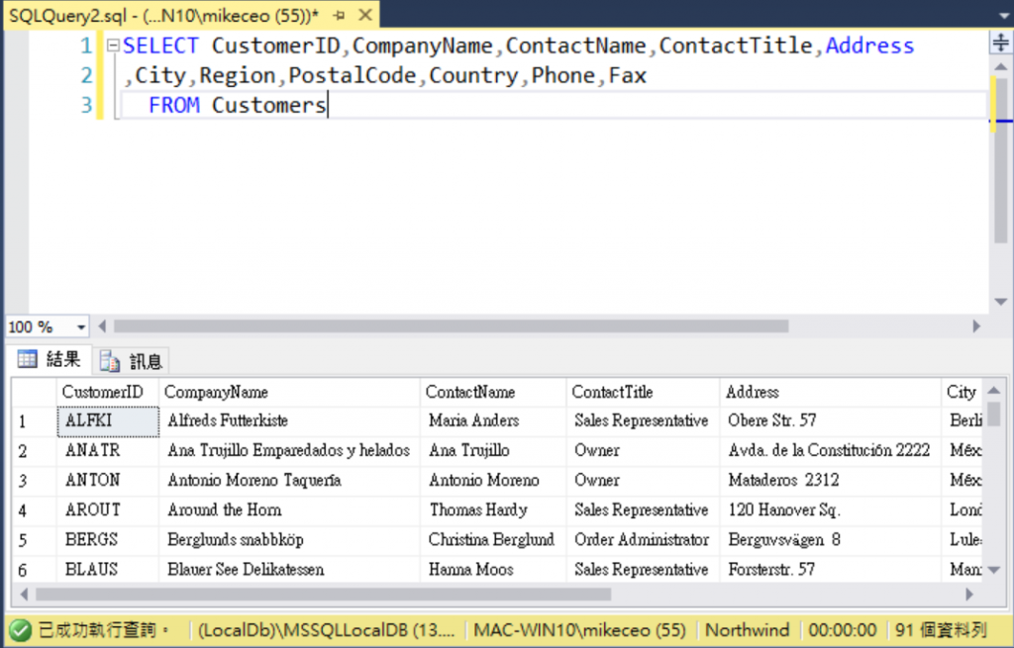Click the 00:00:00 elapsed time entry
1014x648 pixels.
pyautogui.click(x=843, y=630)
